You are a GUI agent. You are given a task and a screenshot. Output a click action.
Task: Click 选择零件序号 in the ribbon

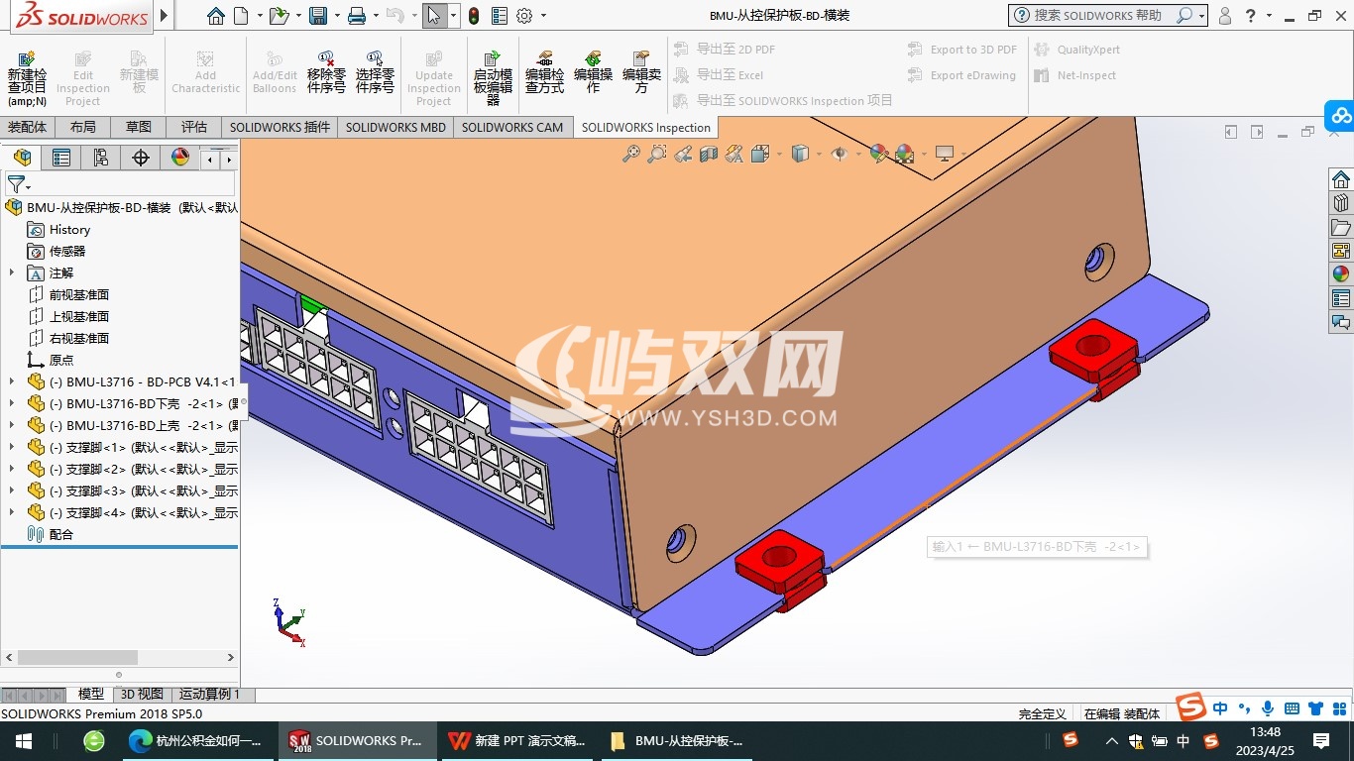click(375, 72)
